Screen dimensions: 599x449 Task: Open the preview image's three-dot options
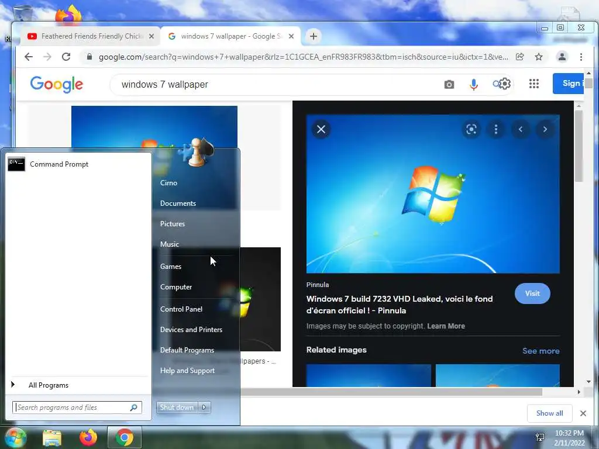496,129
